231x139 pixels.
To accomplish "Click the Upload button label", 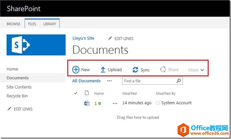I will (115, 69).
